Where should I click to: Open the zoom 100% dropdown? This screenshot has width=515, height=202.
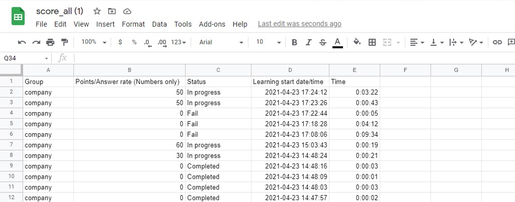pos(94,42)
